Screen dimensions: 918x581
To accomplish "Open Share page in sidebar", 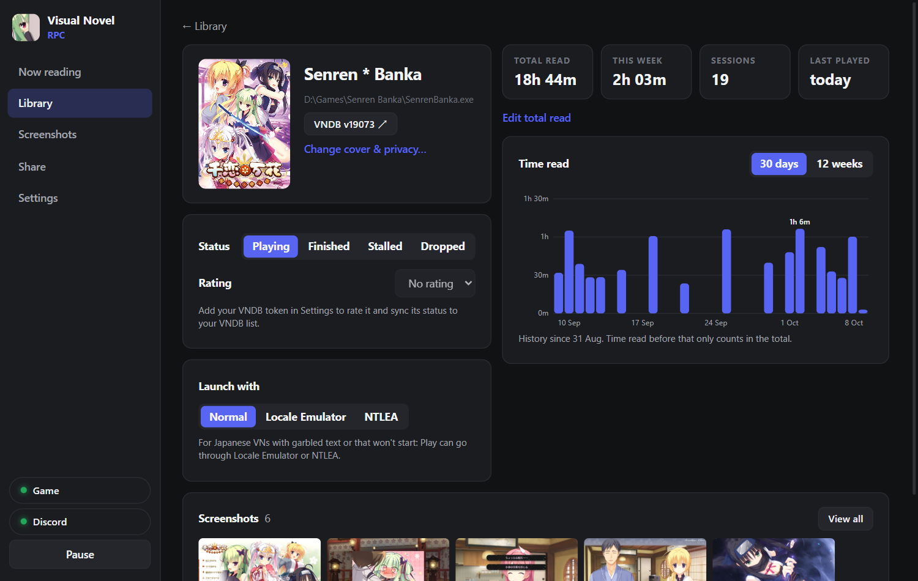I will tap(80, 166).
